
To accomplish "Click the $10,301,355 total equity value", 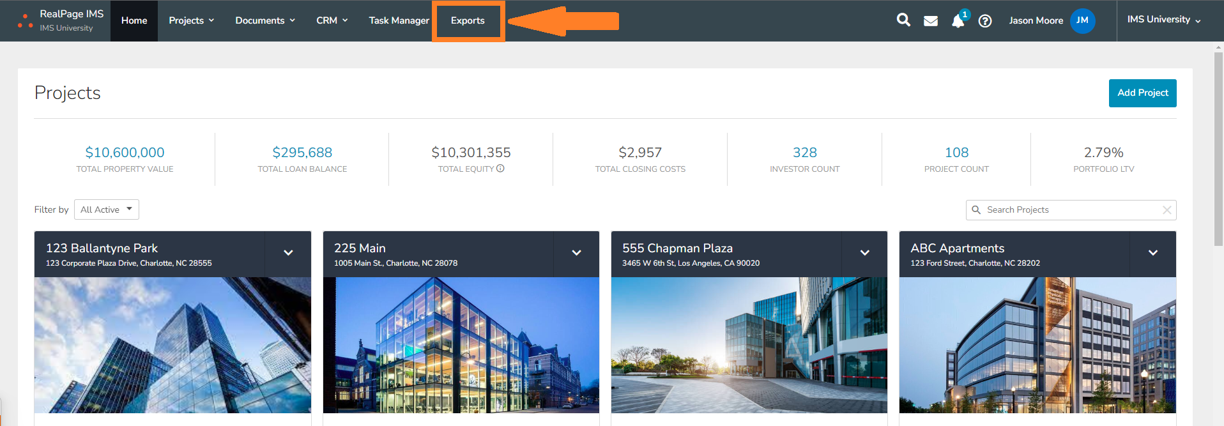I will point(471,153).
